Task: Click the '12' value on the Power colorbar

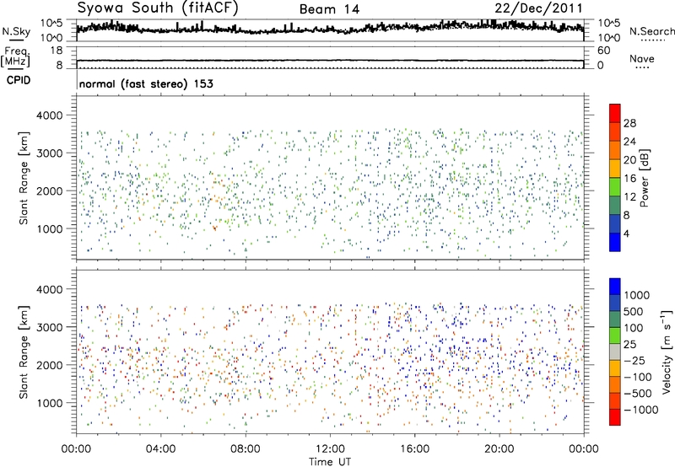Action: 629,197
